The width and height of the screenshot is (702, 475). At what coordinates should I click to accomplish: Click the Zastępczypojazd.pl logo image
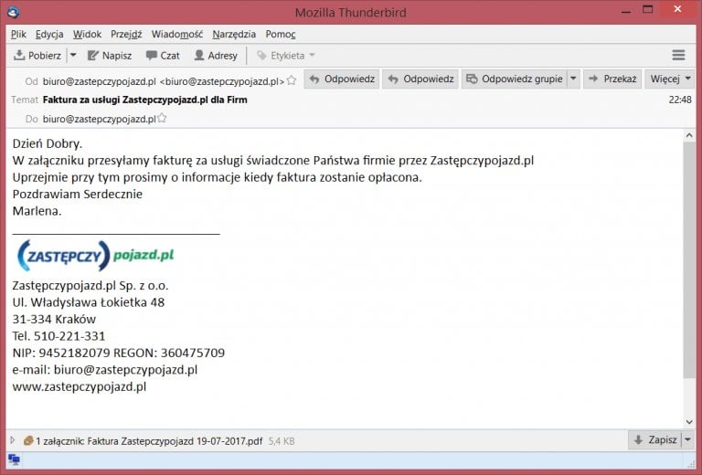tap(95, 256)
